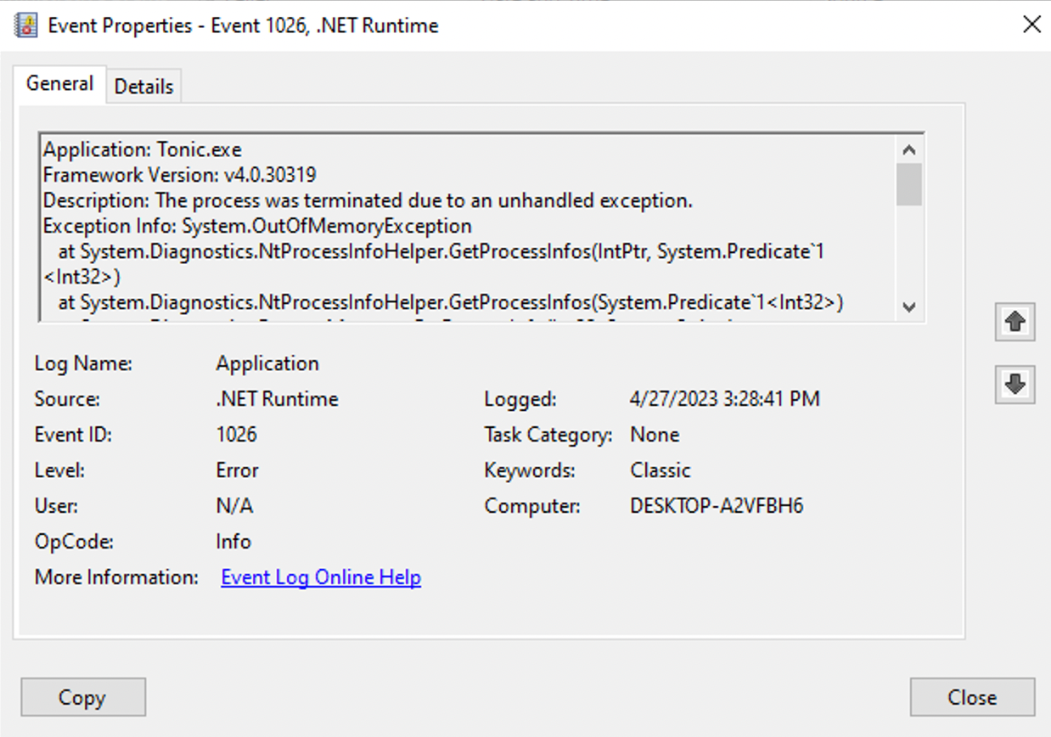Click the 'Log Name:' label

(83, 363)
